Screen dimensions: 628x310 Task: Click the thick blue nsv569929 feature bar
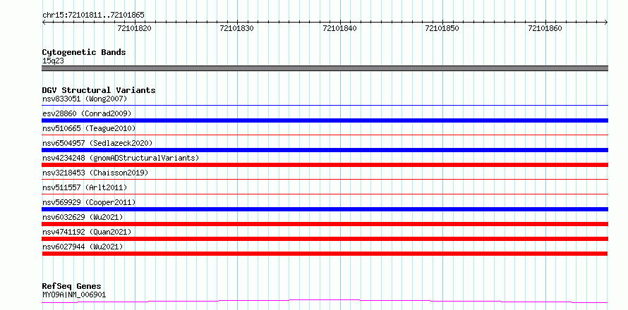pos(325,209)
